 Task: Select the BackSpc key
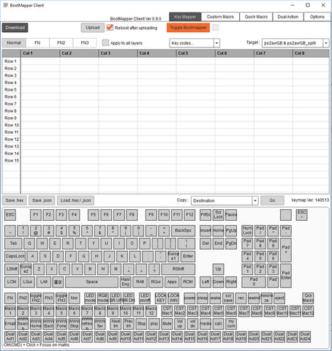(183, 230)
